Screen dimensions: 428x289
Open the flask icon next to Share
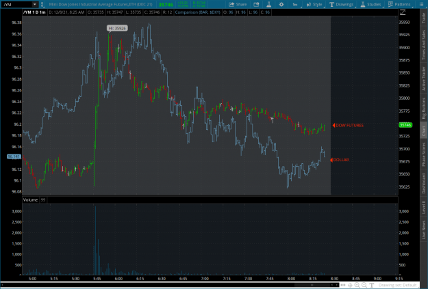(268, 4)
